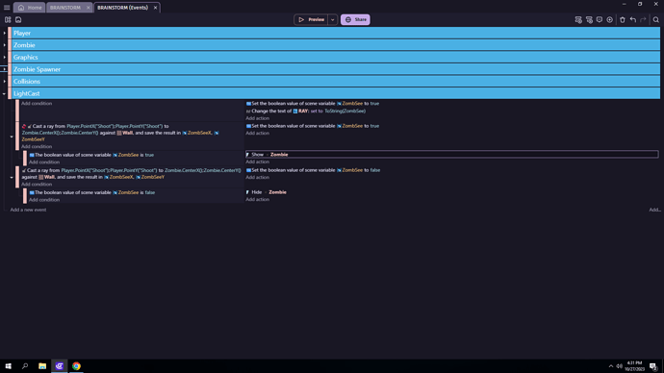Viewport: 664px width, 373px height.
Task: Add action below Change the text of RAY
Action: click(258, 118)
